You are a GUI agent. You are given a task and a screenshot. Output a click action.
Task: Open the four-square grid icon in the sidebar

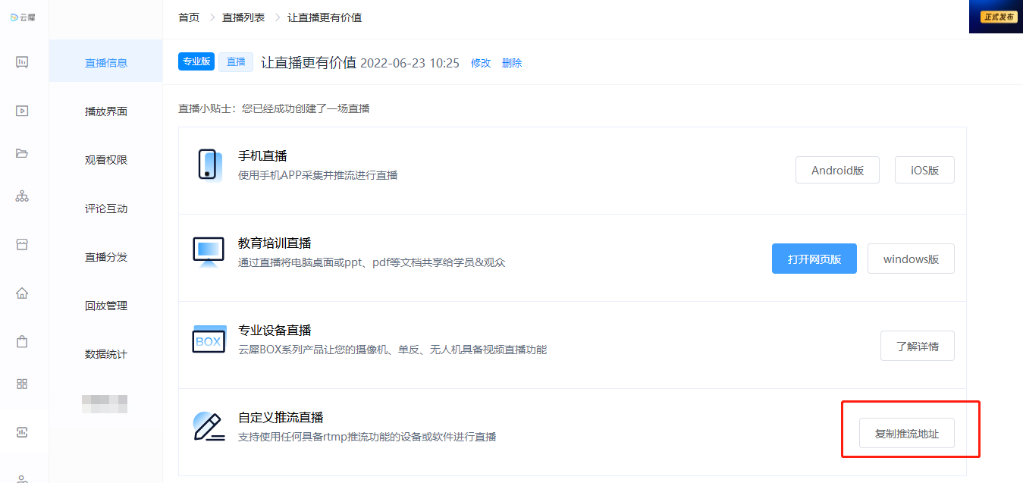click(x=22, y=384)
